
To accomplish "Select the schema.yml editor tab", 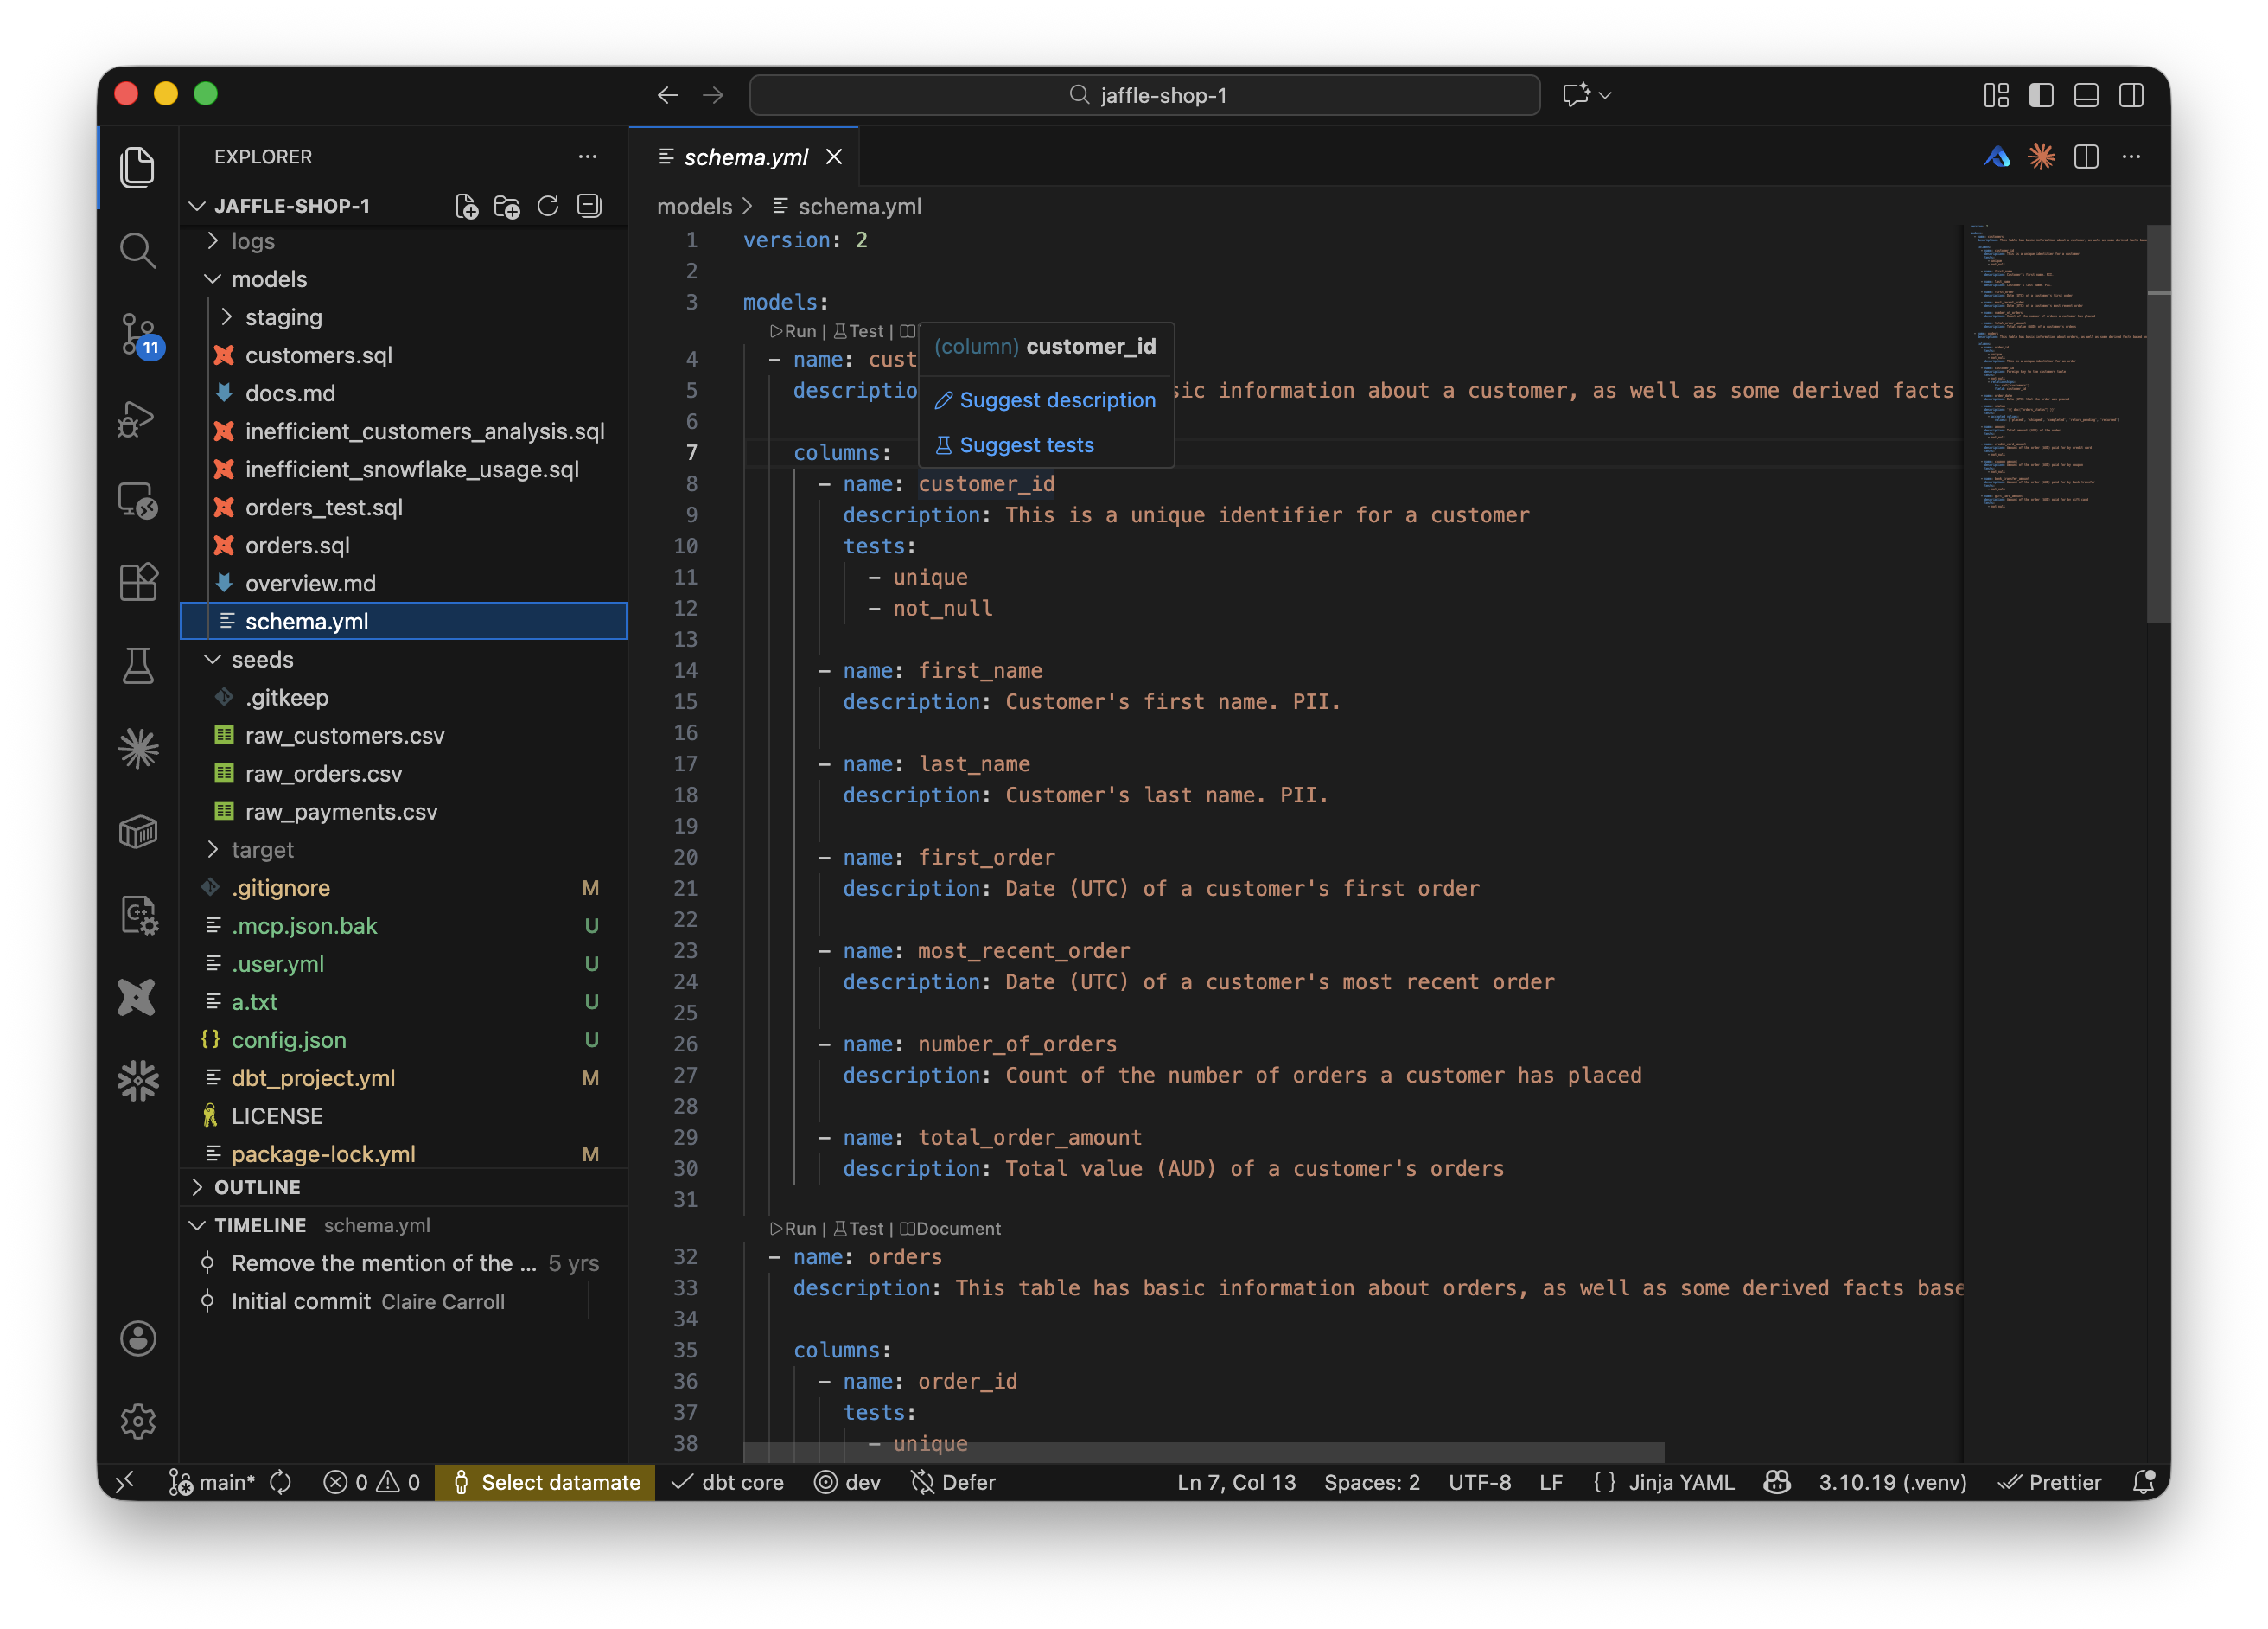I will [745, 157].
